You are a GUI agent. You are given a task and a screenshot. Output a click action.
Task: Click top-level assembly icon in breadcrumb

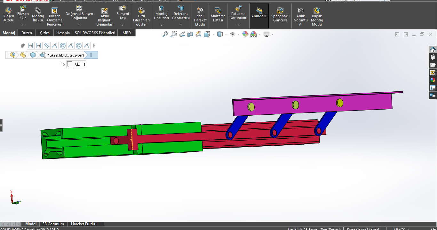tap(13, 55)
